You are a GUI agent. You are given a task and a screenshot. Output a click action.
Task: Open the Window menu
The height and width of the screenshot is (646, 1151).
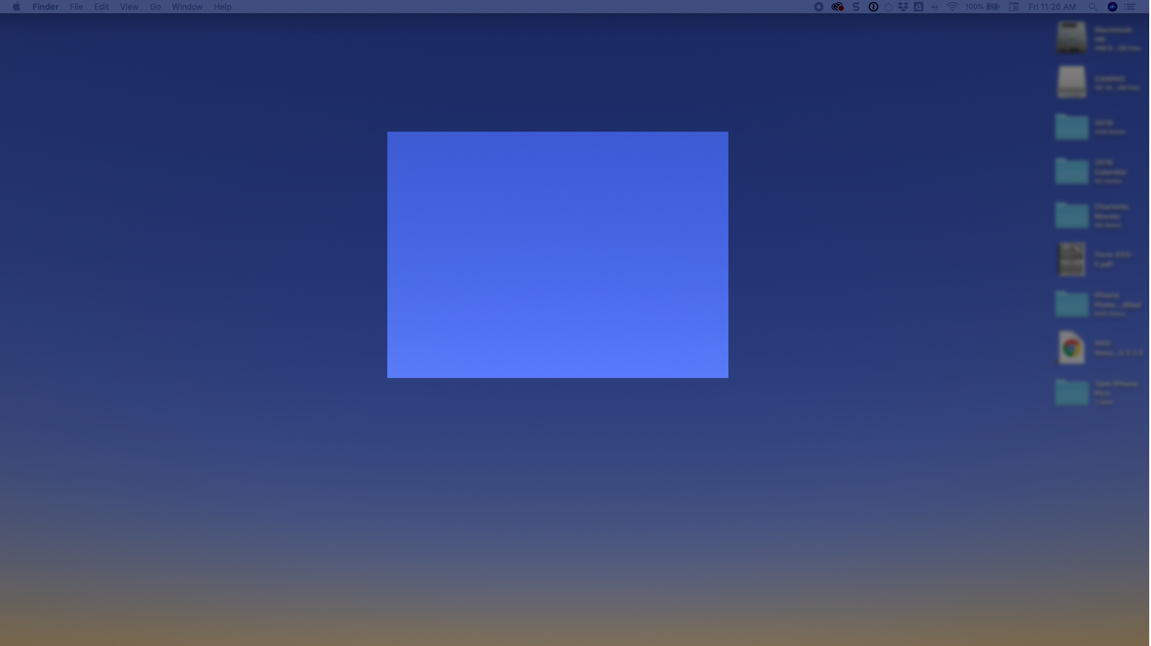187,7
